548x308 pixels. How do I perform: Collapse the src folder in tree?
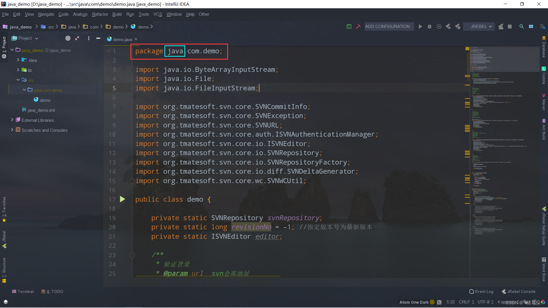click(18, 80)
